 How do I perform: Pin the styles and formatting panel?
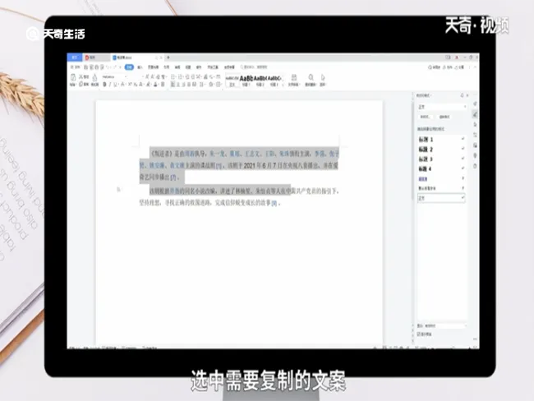pyautogui.click(x=463, y=95)
